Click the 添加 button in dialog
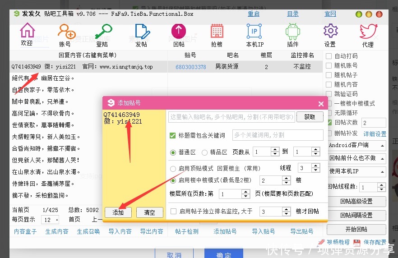 [x=118, y=212]
